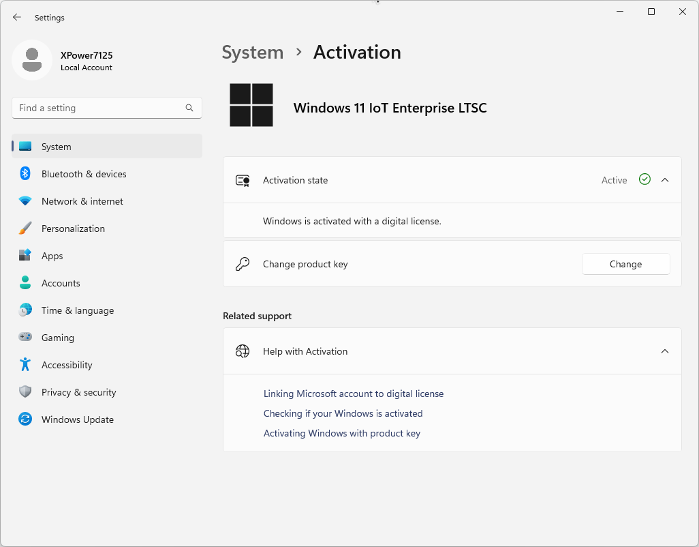Viewport: 699px width, 547px height.
Task: Select System in the sidebar
Action: tap(57, 147)
